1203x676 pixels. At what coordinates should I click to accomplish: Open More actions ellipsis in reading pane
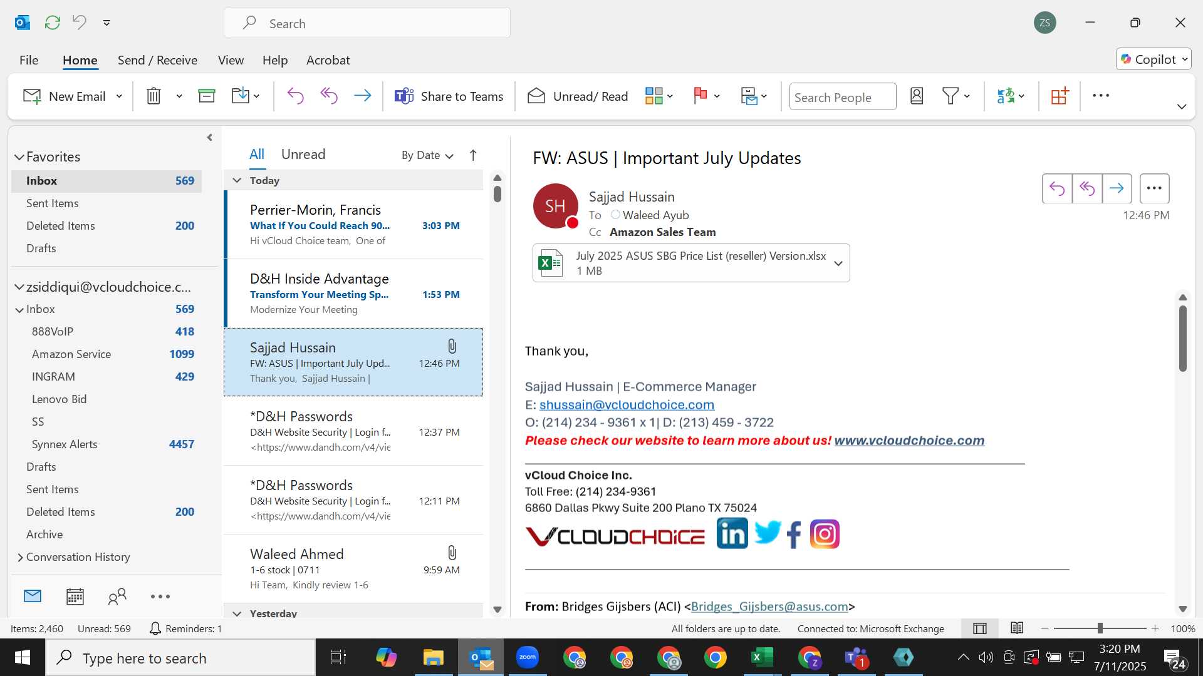coord(1154,188)
